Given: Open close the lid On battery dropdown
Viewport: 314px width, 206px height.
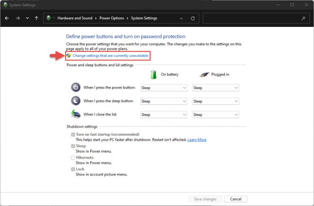Looking at the screenshot, I should click(164, 115).
